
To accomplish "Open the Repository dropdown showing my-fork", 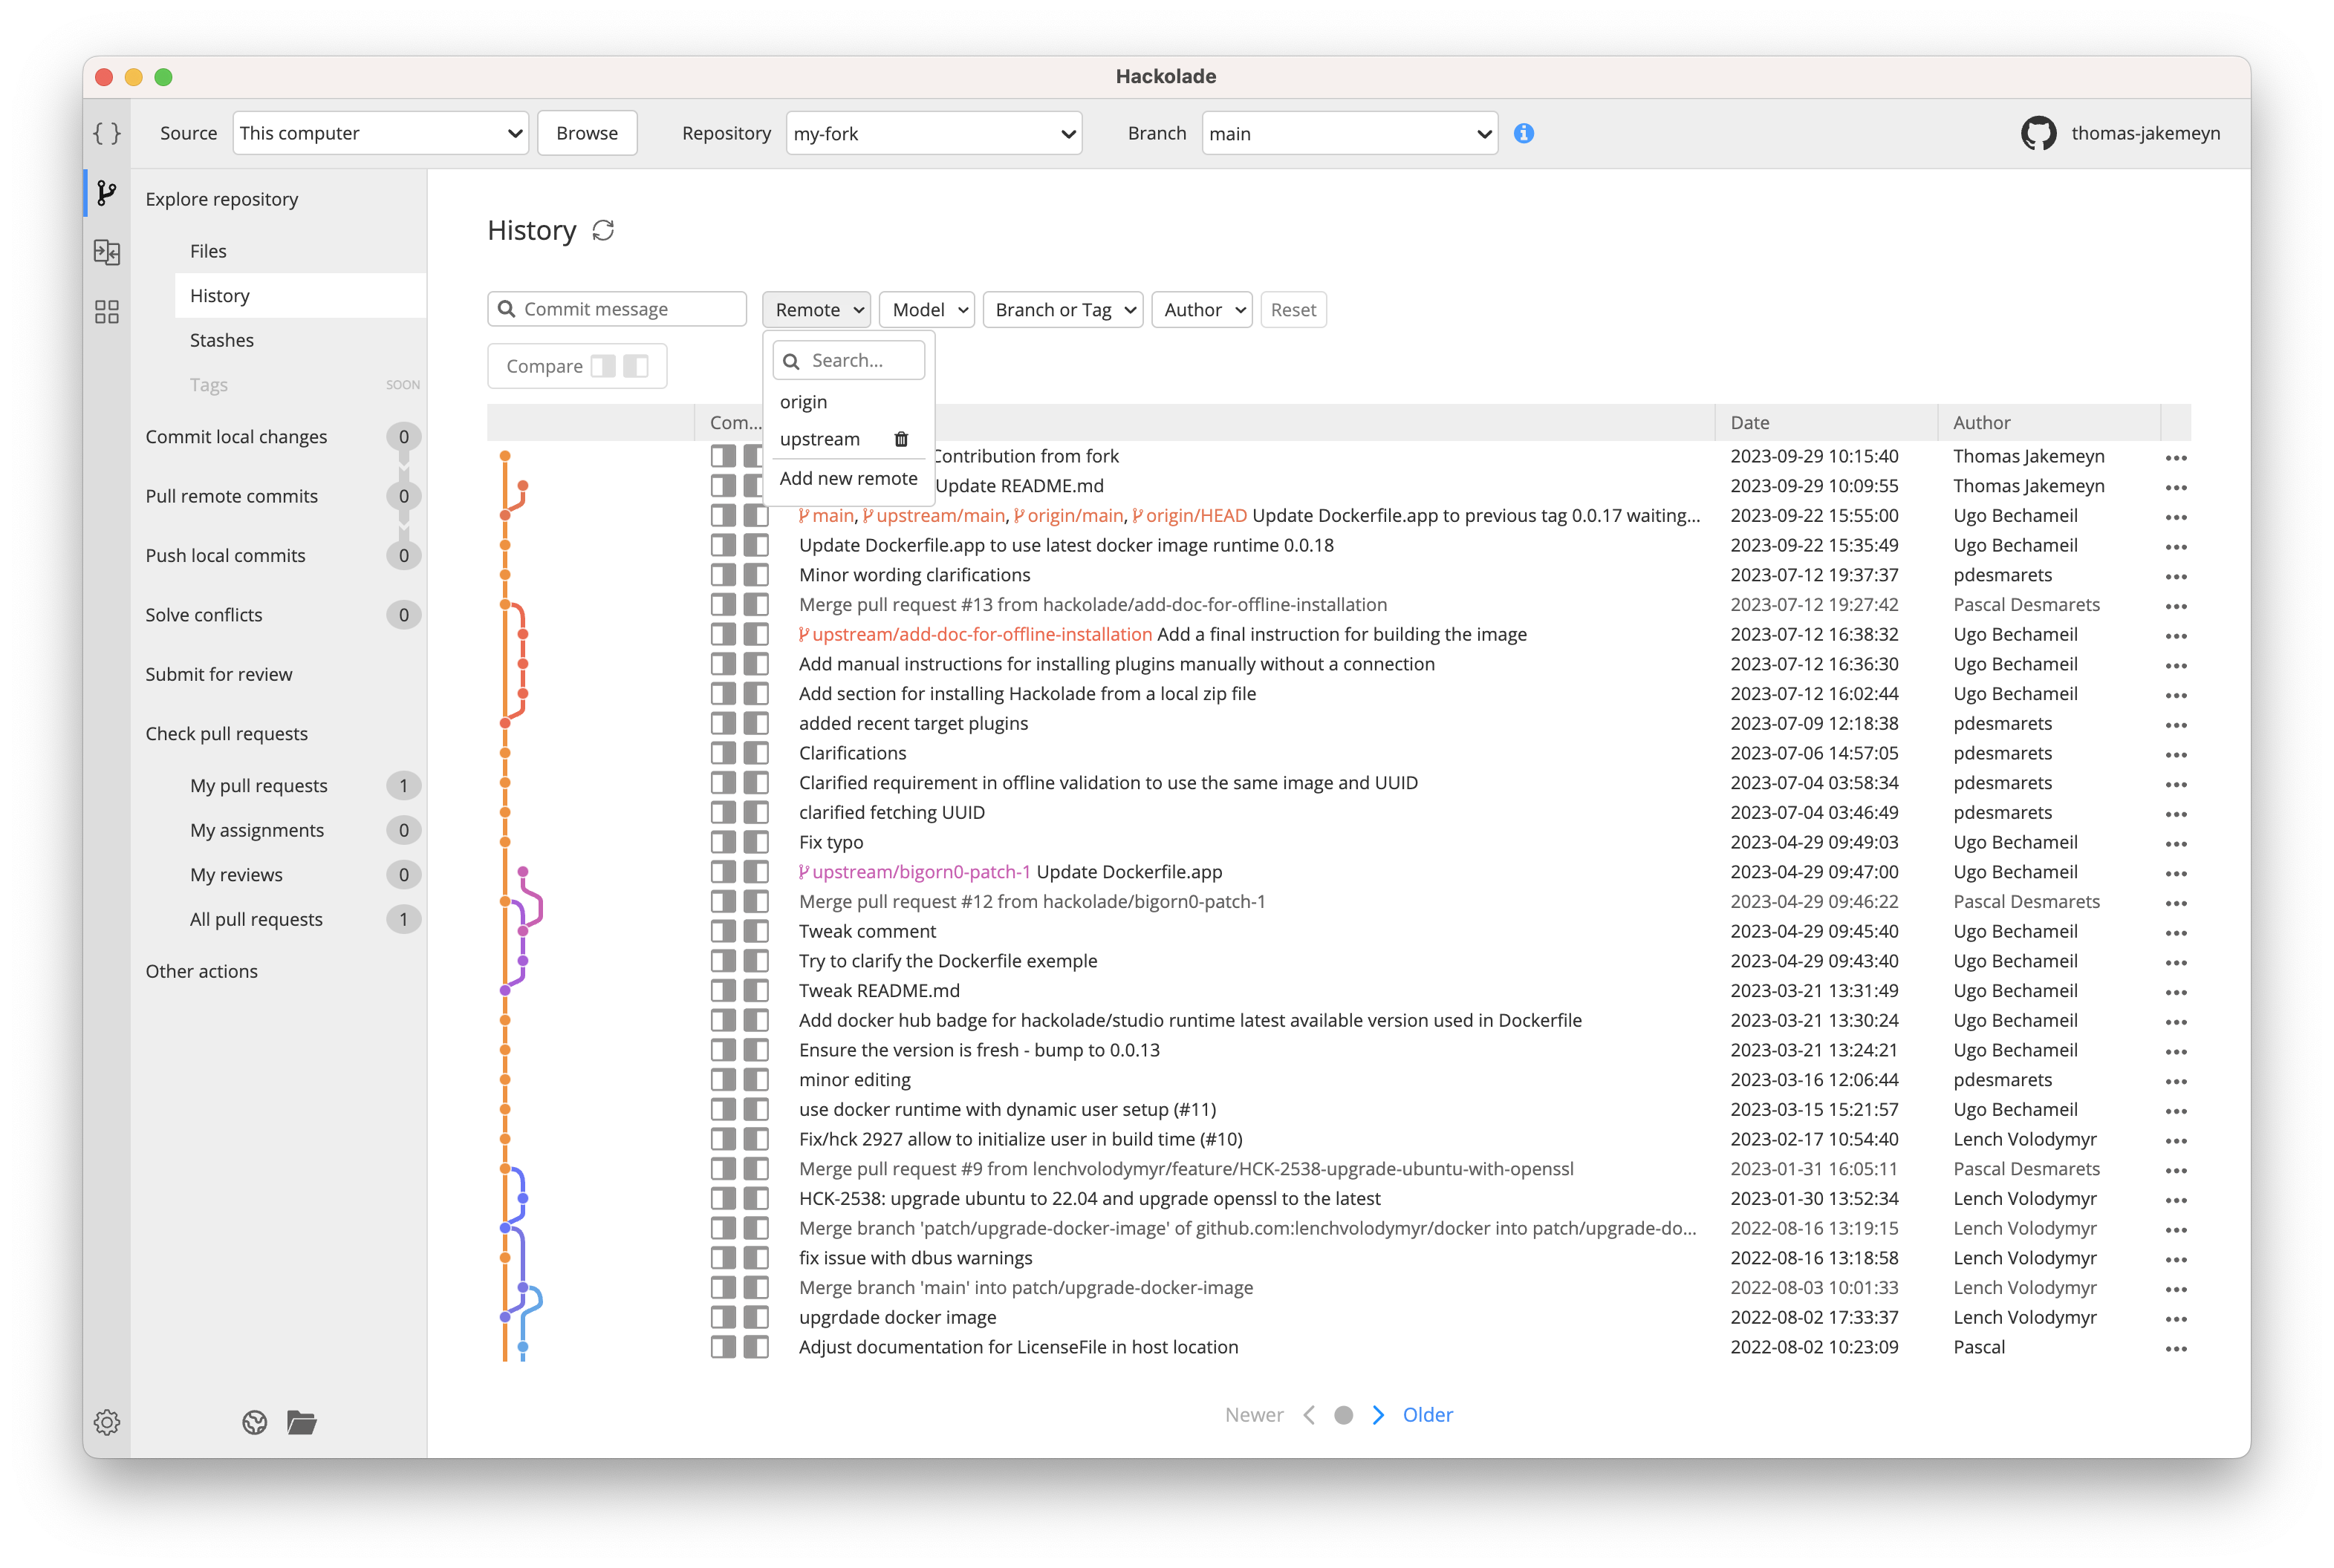I will click(934, 133).
